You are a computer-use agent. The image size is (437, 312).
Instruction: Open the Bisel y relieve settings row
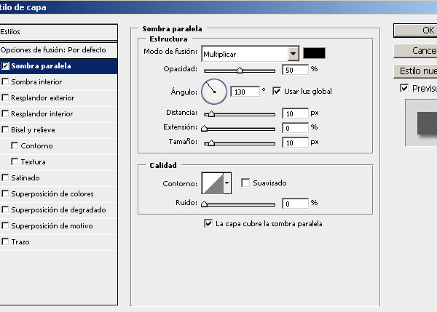pos(58,130)
